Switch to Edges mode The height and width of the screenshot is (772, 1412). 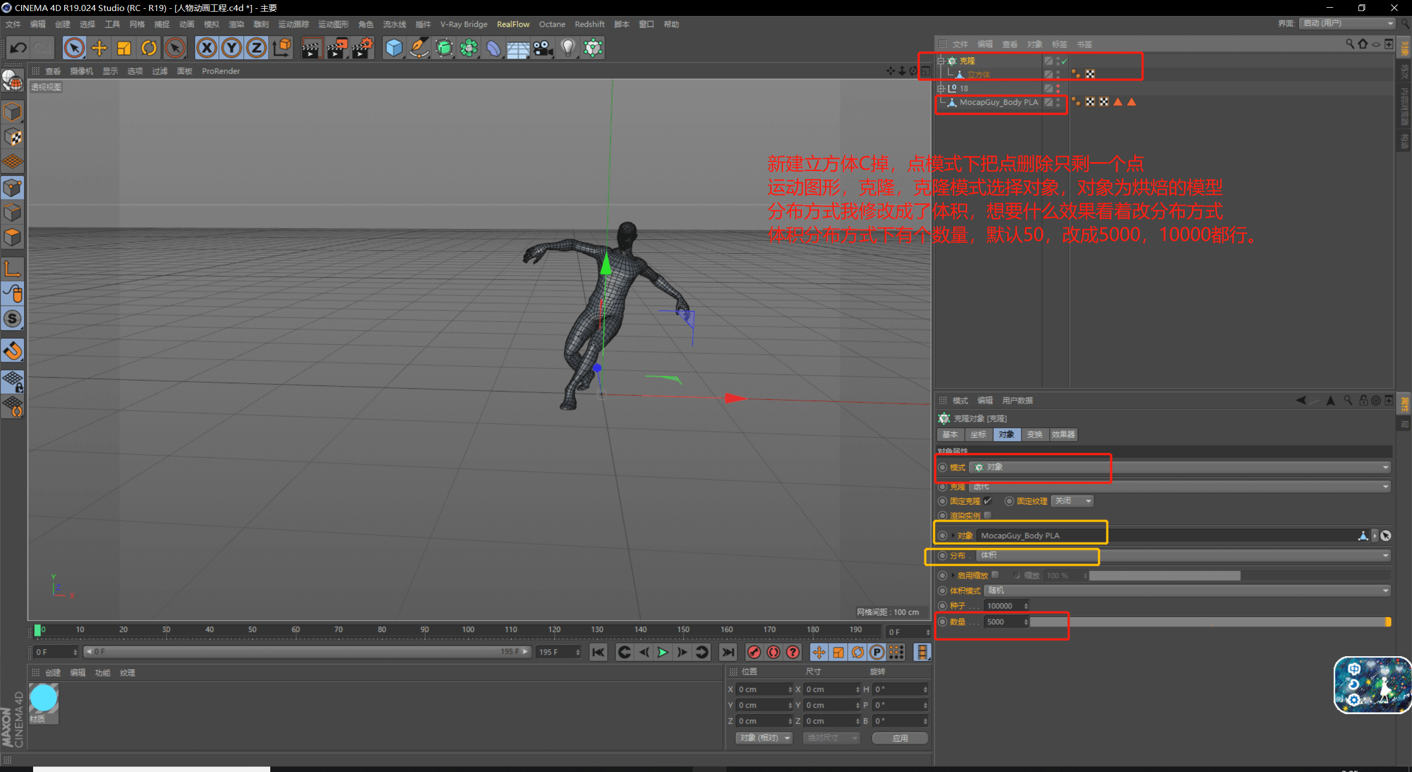(13, 213)
